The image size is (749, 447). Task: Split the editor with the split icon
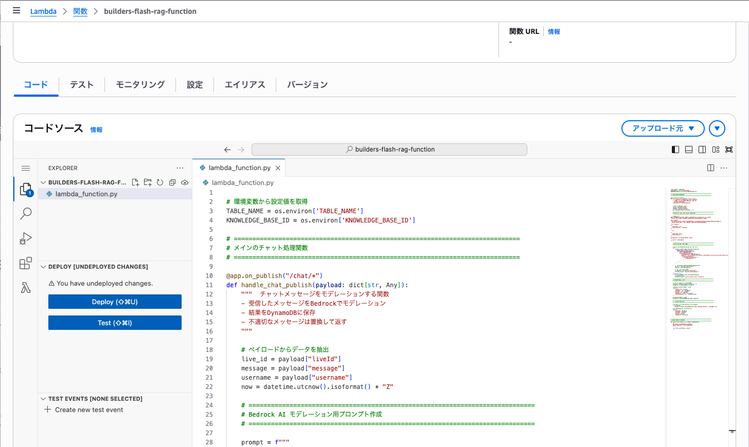click(710, 167)
